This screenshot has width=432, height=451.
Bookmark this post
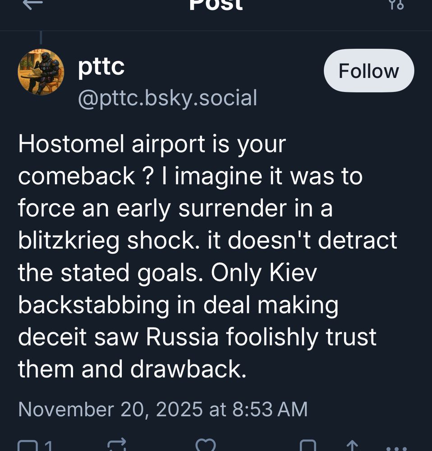[308, 445]
